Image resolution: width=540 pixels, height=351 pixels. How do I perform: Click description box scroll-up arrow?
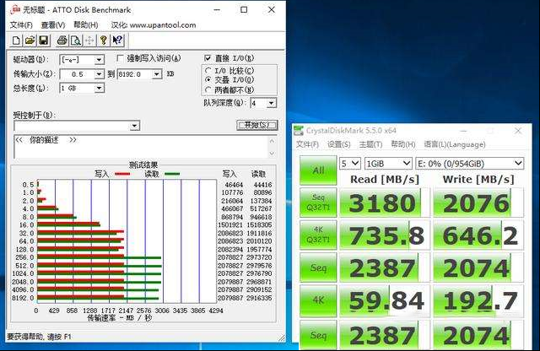point(272,141)
